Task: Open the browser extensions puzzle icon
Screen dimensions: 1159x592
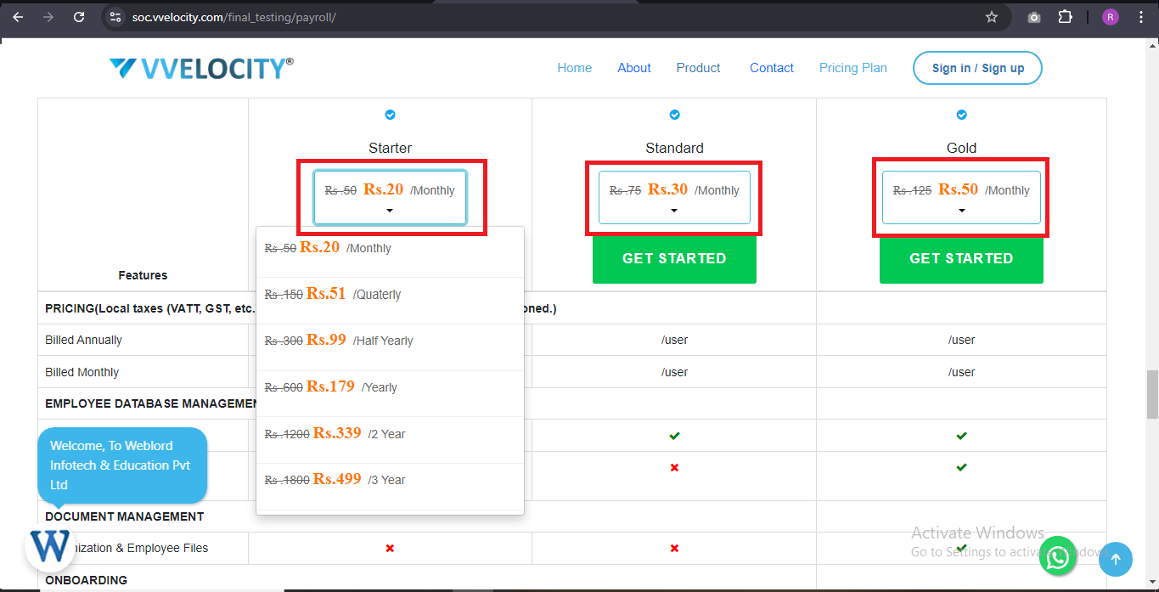Action: pos(1065,17)
